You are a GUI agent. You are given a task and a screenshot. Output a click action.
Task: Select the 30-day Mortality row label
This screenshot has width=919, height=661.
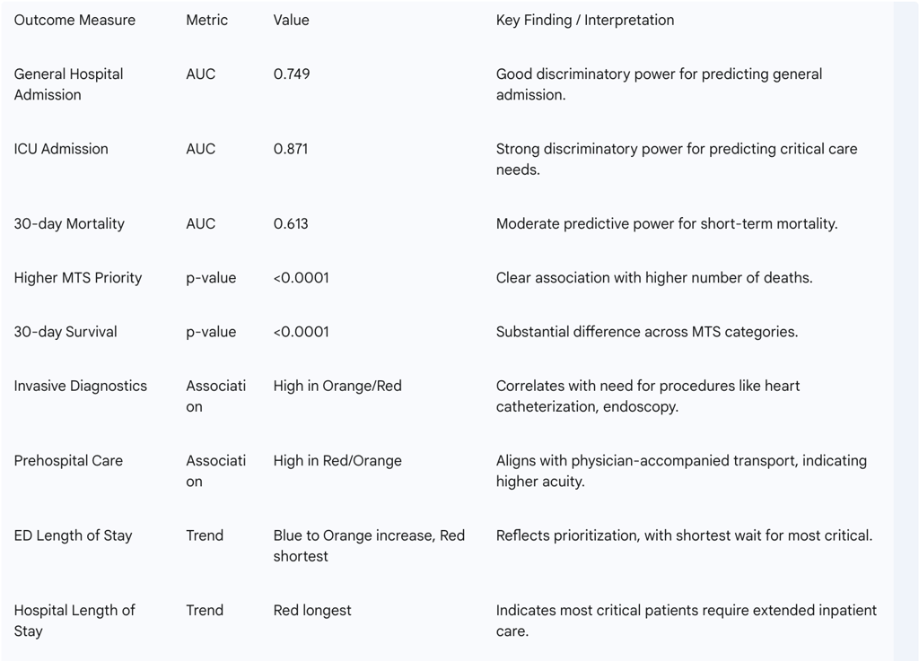pos(69,223)
